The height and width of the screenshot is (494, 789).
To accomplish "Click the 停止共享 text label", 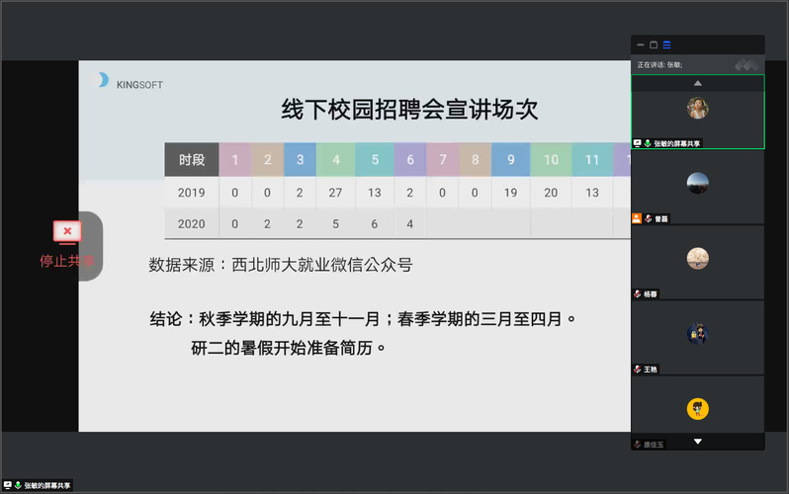I will (x=67, y=261).
